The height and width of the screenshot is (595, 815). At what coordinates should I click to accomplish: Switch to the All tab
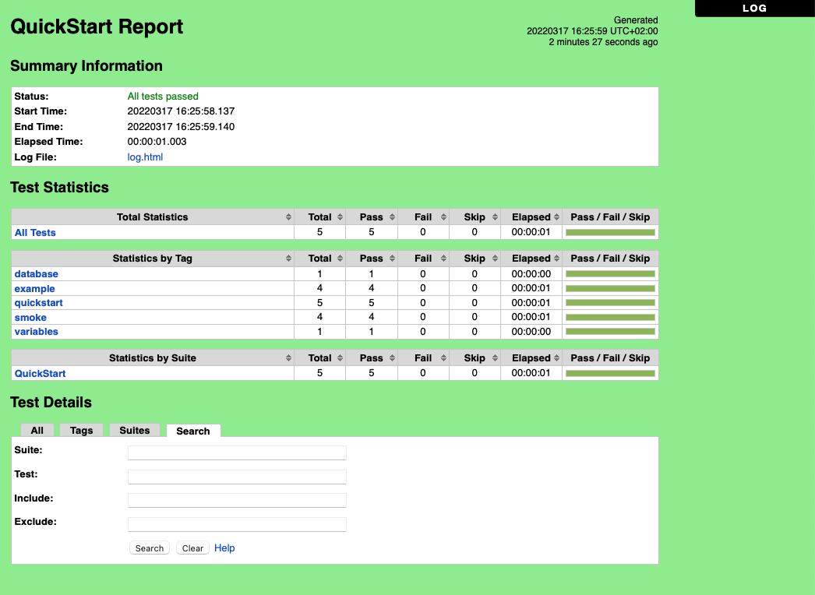coord(37,430)
